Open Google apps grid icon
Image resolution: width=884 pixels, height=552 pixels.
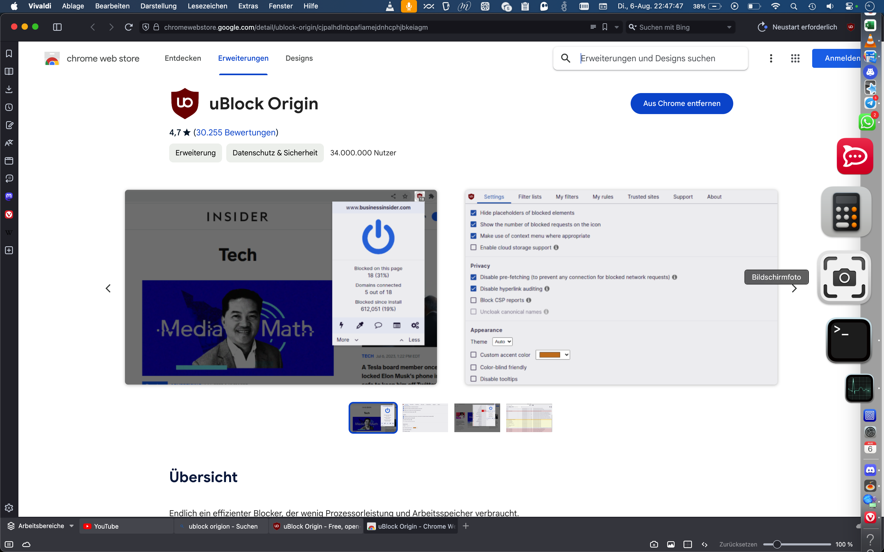[795, 58]
